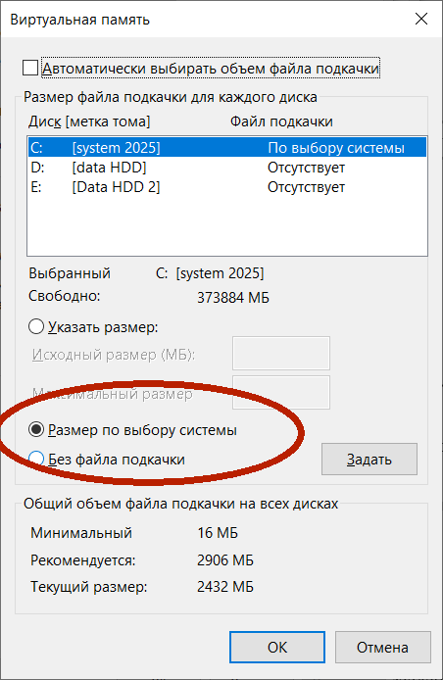Click the Максимальный размер input box
Screen dimensions: 443x680
click(281, 393)
